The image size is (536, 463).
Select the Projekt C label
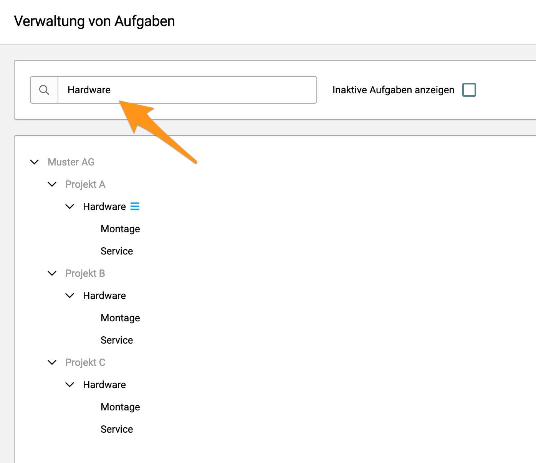tap(85, 362)
